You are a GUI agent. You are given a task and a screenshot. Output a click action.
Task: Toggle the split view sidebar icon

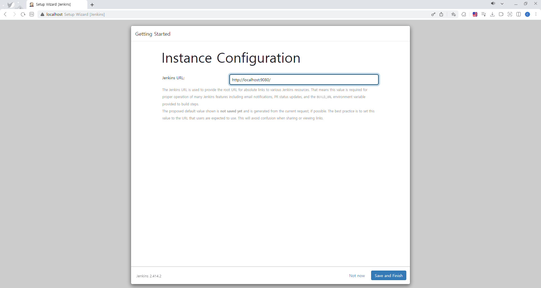click(x=518, y=14)
